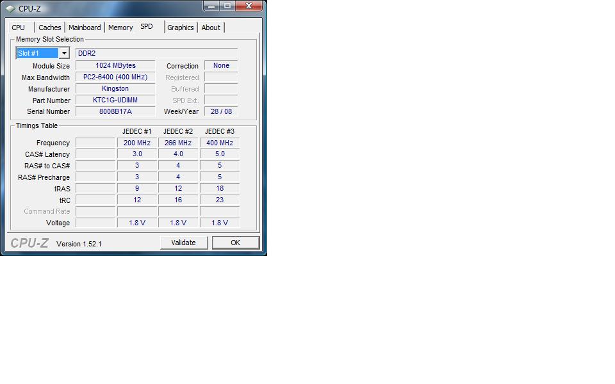
Task: Click the Week/Year value 28 / 08
Action: [x=221, y=111]
